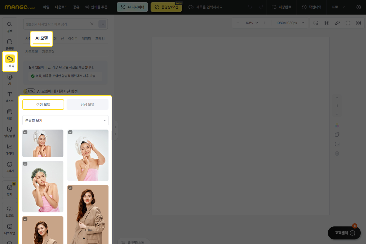Open the 배경 (Background) panel
Screen dimensions: 366x244
(10, 115)
